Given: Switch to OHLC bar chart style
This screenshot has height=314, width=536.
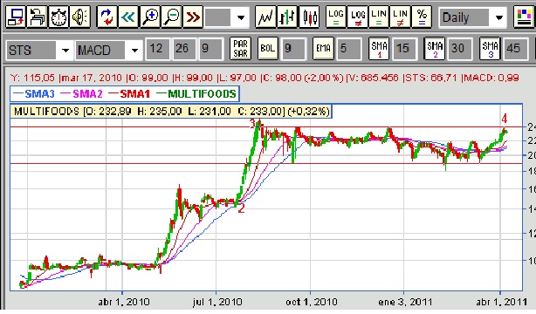Looking at the screenshot, I should coord(287,16).
